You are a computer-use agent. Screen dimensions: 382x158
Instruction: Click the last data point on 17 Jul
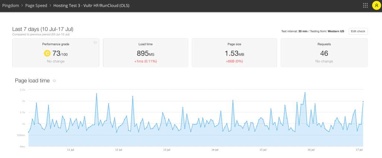click(x=363, y=101)
